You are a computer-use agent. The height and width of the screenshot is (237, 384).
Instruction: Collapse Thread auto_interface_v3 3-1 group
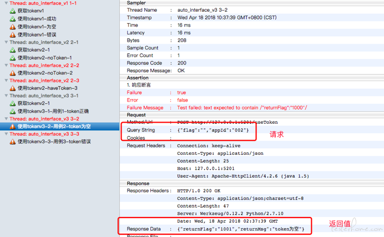[x=4, y=96]
